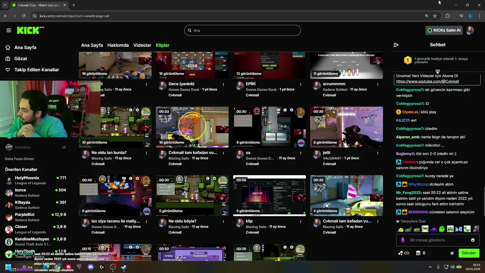
Task: Show hidden system tray icons
Action: point(430,267)
